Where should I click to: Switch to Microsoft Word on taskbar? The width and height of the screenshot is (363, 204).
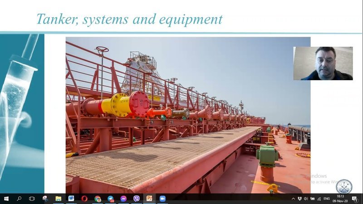click(71, 199)
